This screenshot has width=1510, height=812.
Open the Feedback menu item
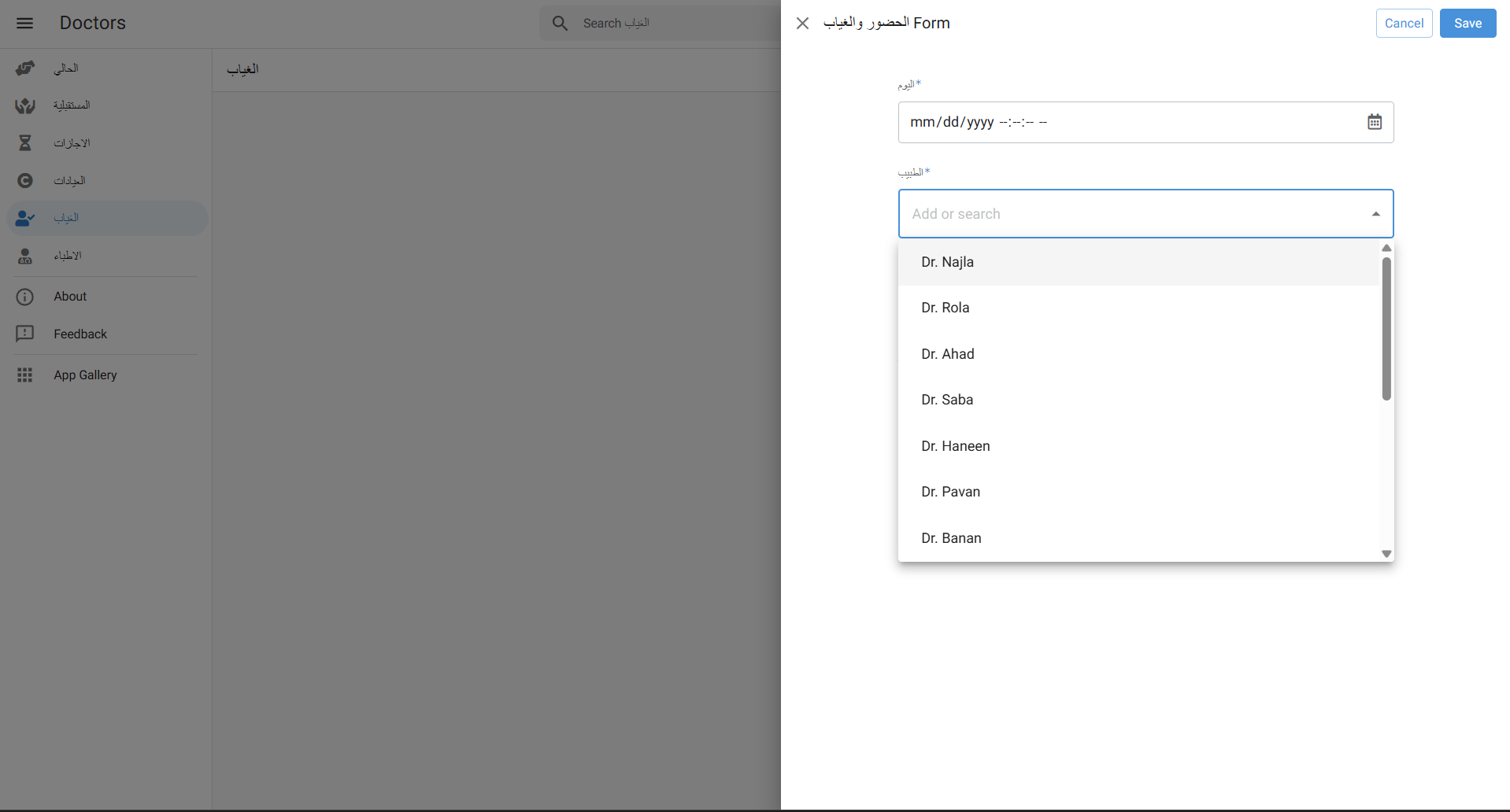pyautogui.click(x=80, y=334)
